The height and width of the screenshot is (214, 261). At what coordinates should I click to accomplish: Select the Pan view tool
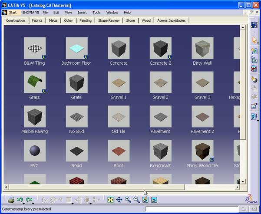[119, 200]
